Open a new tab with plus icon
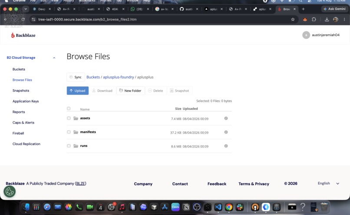The height and width of the screenshot is (215, 350). [303, 9]
